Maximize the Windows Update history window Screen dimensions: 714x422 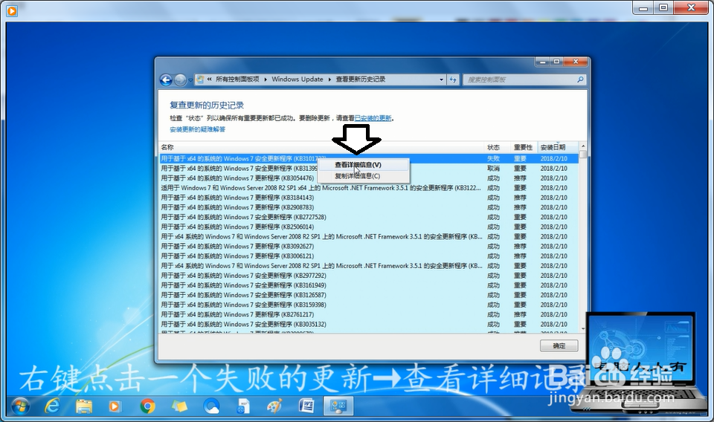coord(556,62)
